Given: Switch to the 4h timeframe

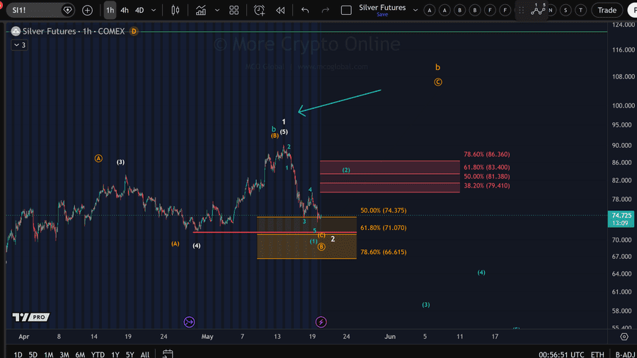Looking at the screenshot, I should coord(125,10).
